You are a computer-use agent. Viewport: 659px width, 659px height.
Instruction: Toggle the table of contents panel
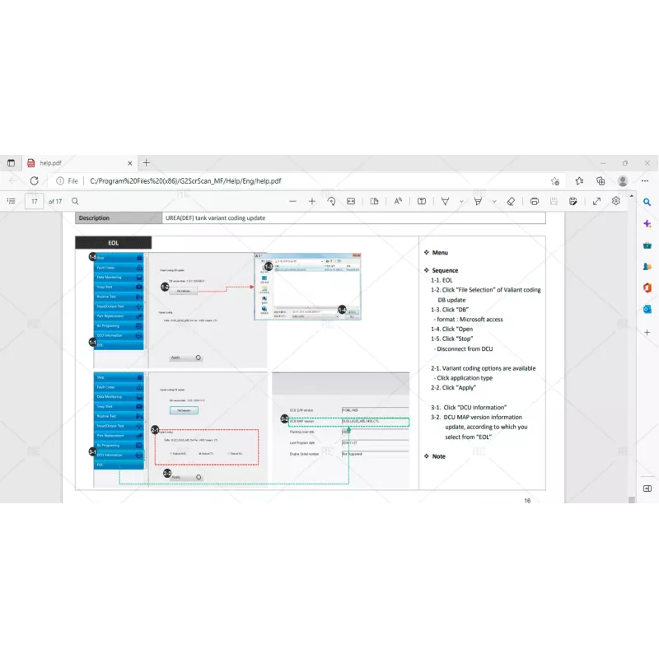coord(11,201)
